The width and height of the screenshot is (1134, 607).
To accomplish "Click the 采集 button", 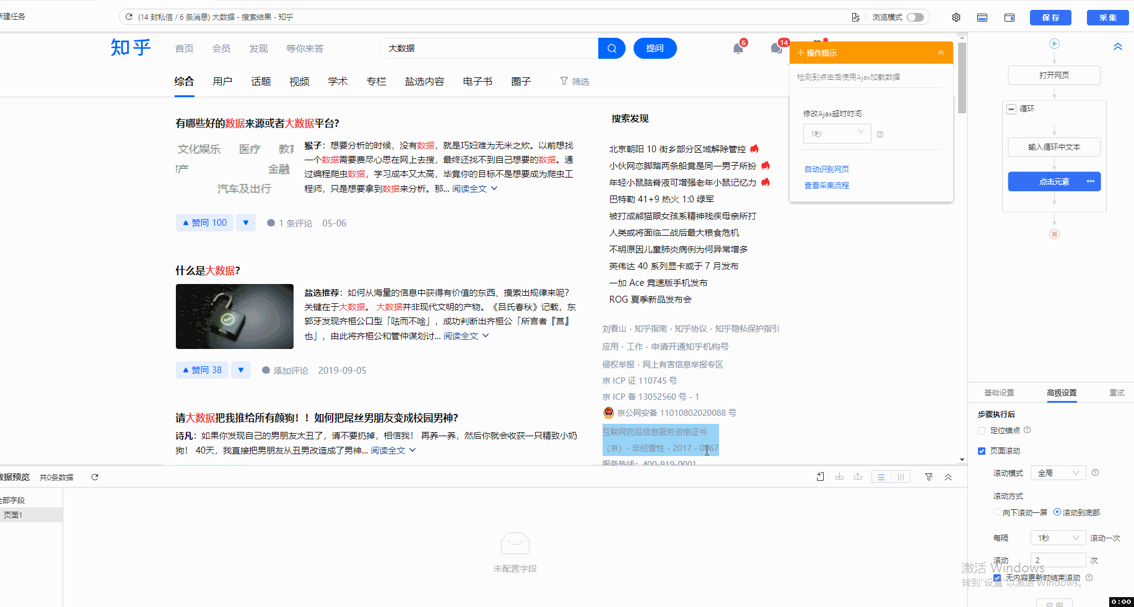I will pyautogui.click(x=1108, y=17).
